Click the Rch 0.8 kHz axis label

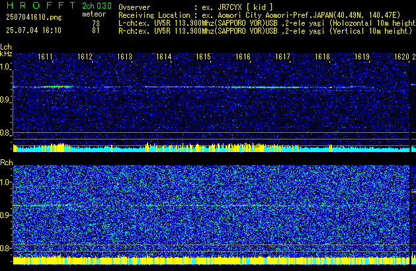[x=5, y=248]
